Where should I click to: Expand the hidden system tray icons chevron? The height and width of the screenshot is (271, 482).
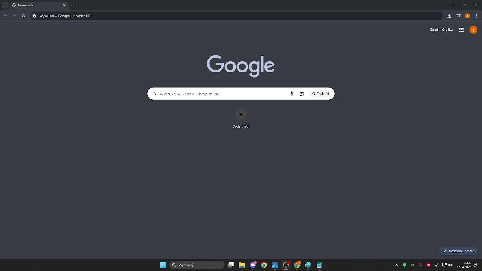[x=396, y=265]
